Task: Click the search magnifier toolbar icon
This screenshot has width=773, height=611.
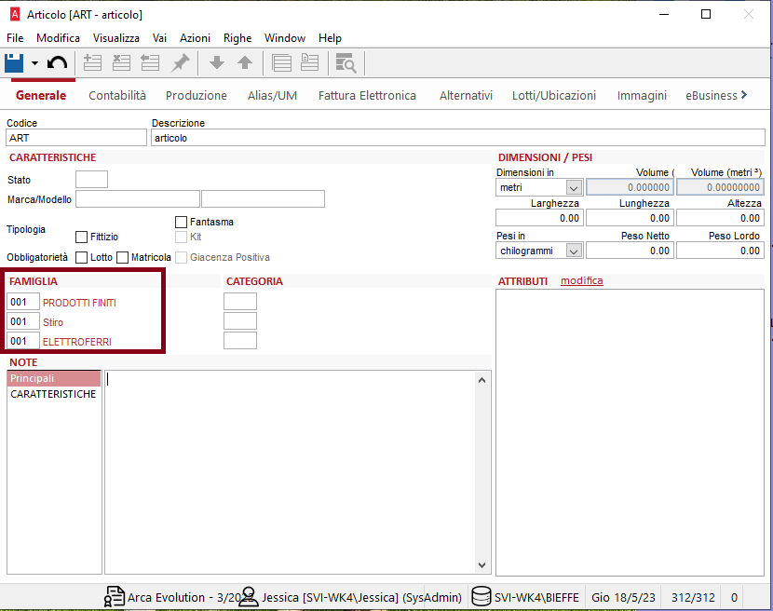Action: point(346,63)
